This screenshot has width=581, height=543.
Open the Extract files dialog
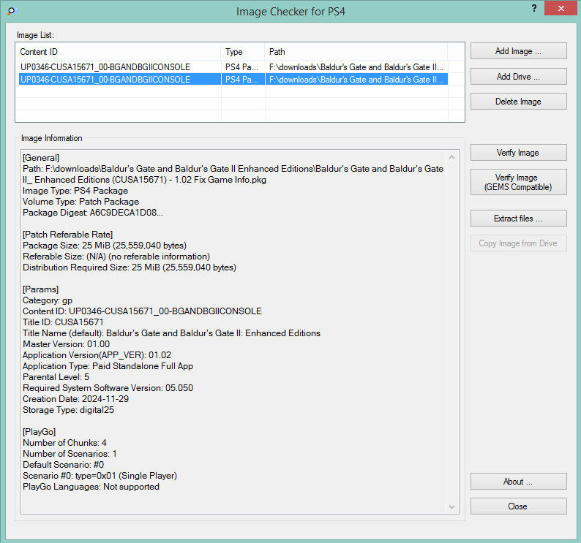[x=518, y=219]
